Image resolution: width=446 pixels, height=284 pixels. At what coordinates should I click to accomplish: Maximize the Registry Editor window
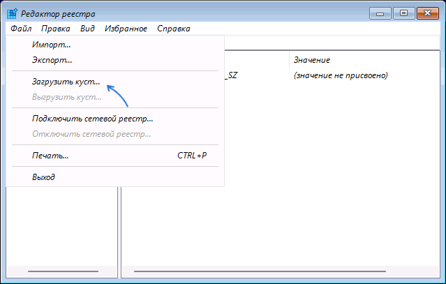click(403, 13)
